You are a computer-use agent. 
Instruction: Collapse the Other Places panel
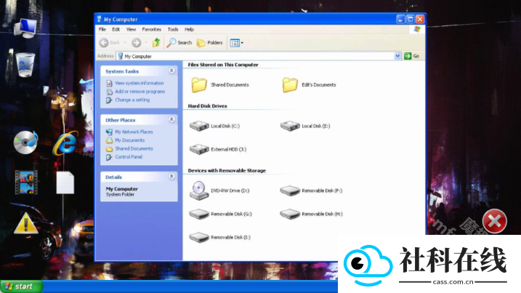click(x=171, y=119)
